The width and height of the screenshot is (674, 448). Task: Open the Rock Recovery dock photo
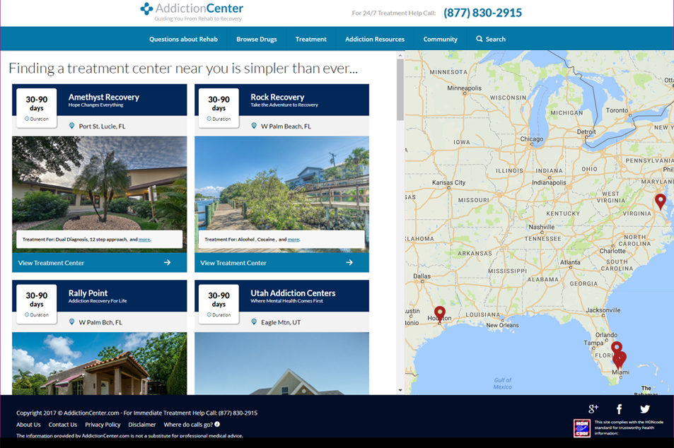coord(281,184)
